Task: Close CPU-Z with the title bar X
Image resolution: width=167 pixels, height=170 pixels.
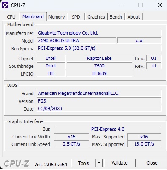Action: (160, 5)
